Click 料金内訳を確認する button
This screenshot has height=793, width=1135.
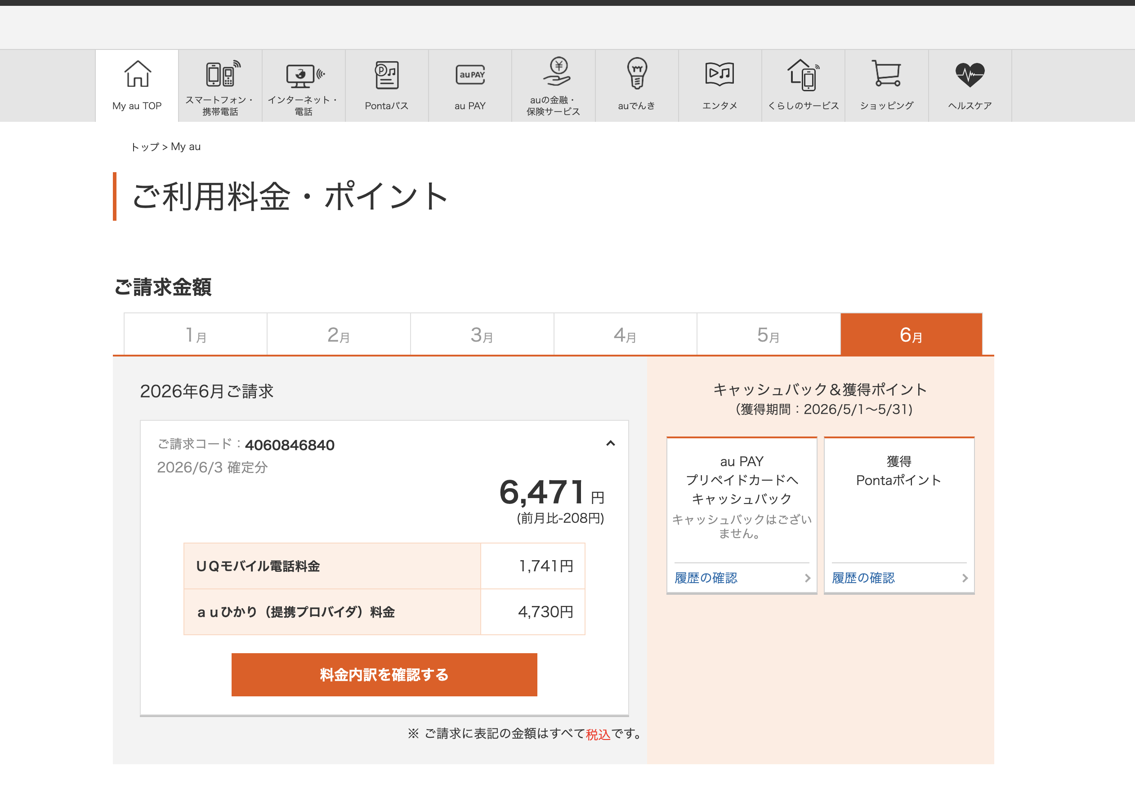click(384, 674)
